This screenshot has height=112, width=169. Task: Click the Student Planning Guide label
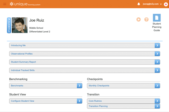pyautogui.click(x=157, y=27)
